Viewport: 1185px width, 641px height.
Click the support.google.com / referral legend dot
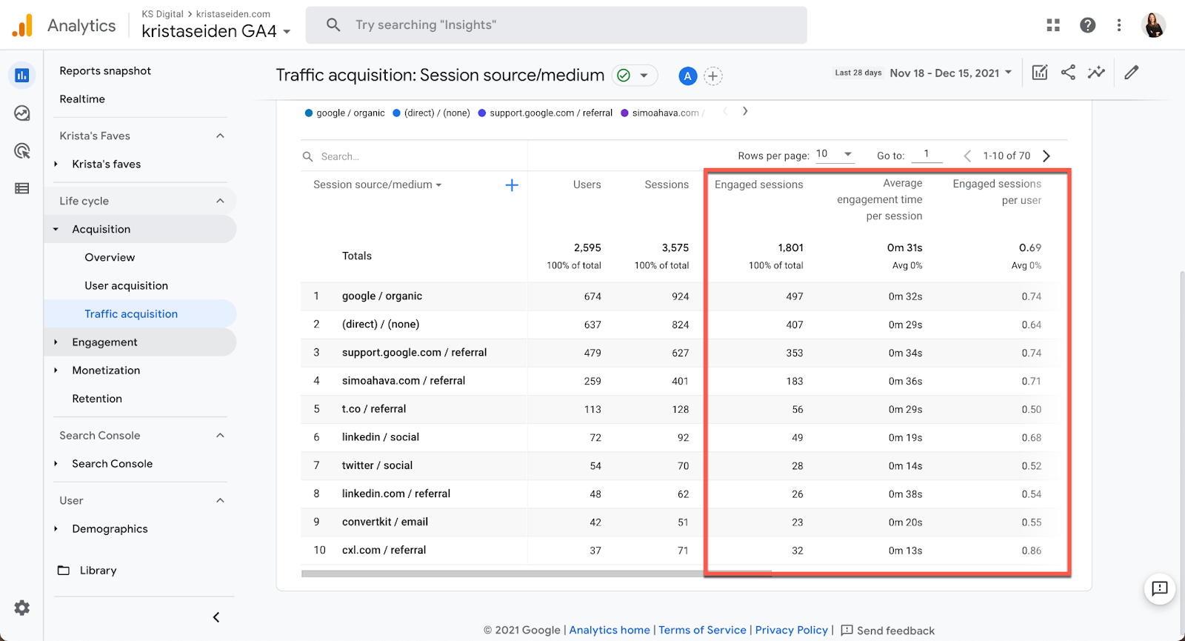[482, 113]
